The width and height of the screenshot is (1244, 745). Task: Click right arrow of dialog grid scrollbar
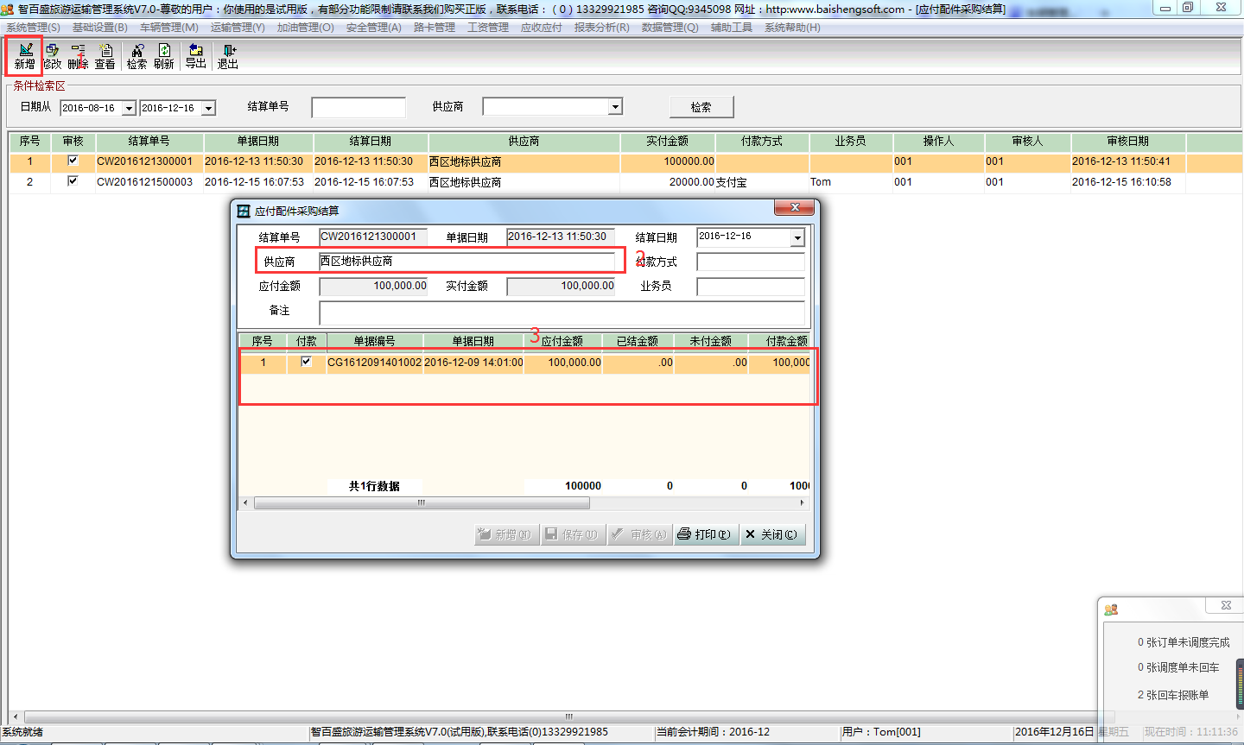[803, 502]
